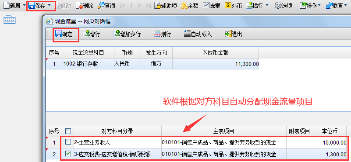Click the 余额 (Balance) toolbar icon

184,5
